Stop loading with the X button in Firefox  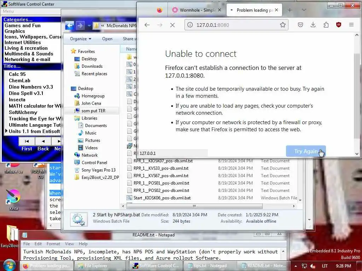coord(173,25)
